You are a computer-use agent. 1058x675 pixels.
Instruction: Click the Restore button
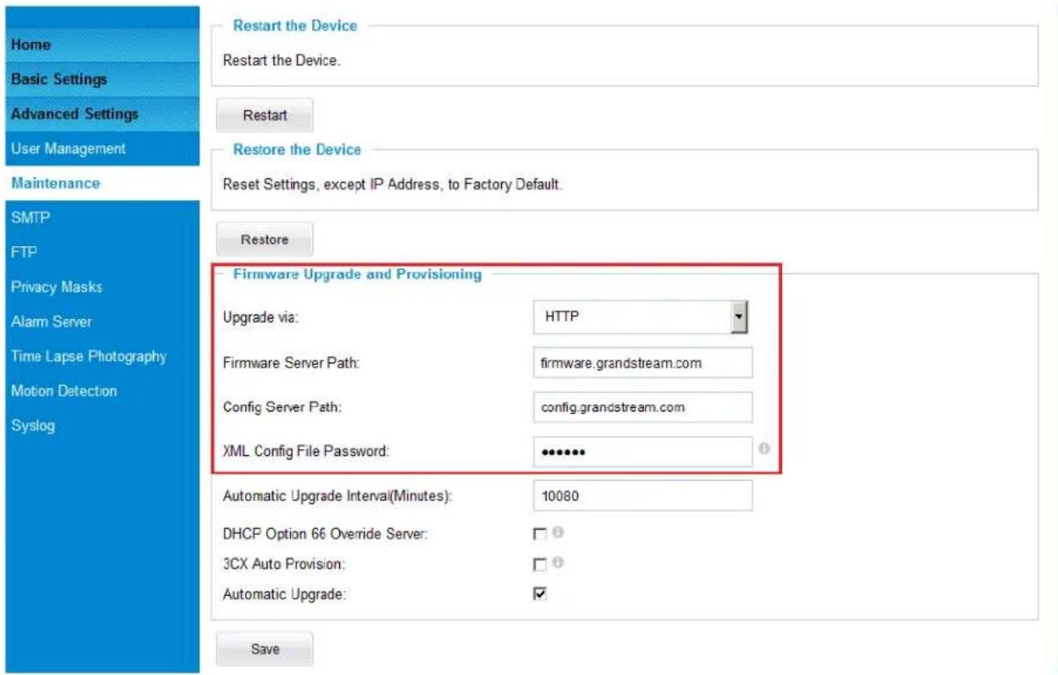click(264, 239)
